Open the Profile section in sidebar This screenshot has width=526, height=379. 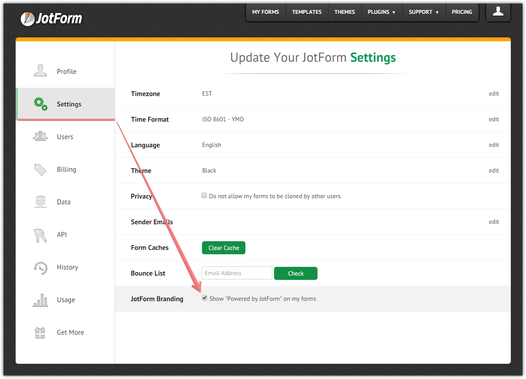point(40,71)
